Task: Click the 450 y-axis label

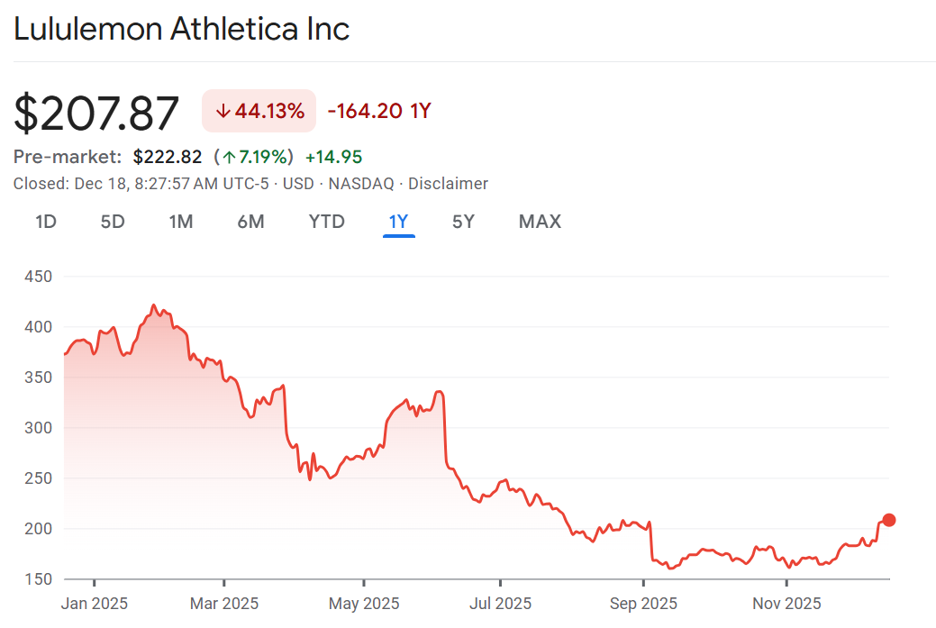Action: [x=38, y=277]
